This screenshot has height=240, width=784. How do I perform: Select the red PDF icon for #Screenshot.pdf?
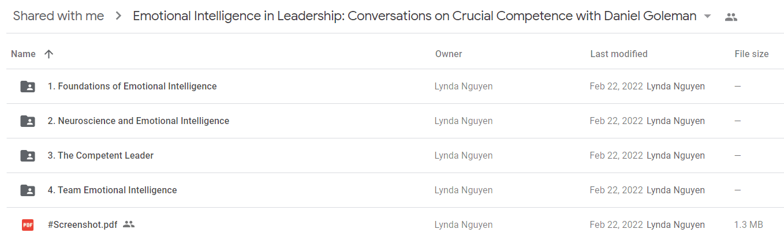pyautogui.click(x=28, y=225)
